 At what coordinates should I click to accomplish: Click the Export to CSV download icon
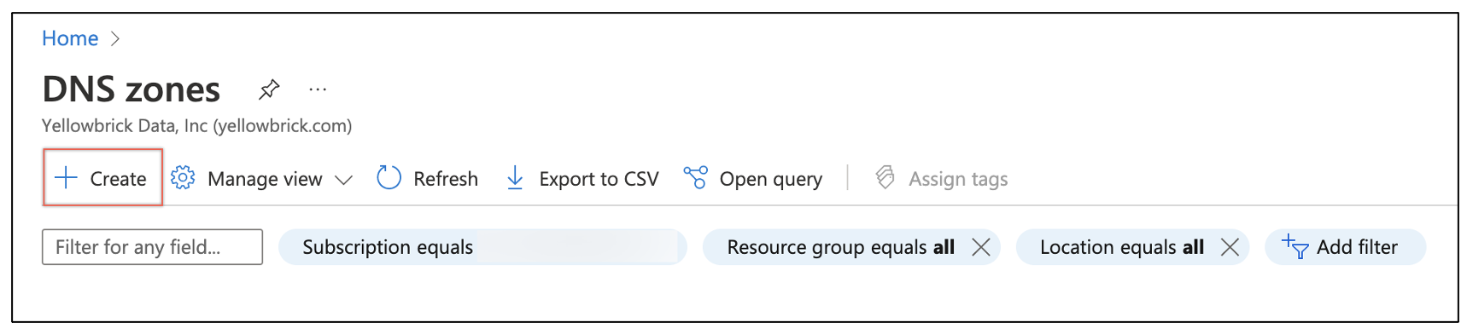coord(515,178)
